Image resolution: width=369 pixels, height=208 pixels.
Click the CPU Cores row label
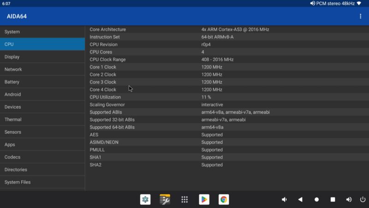pyautogui.click(x=101, y=52)
